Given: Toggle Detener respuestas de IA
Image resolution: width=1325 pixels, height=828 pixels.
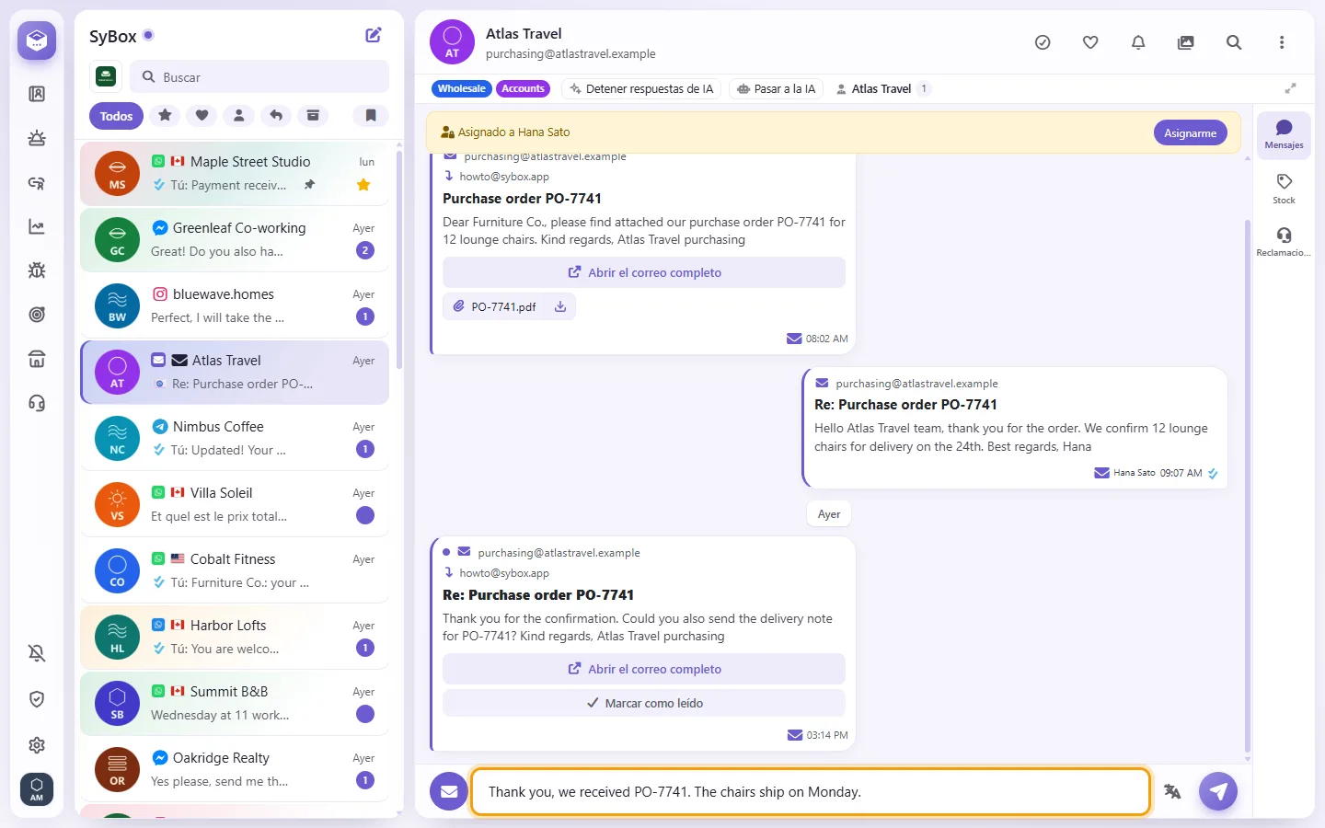Looking at the screenshot, I should point(641,89).
